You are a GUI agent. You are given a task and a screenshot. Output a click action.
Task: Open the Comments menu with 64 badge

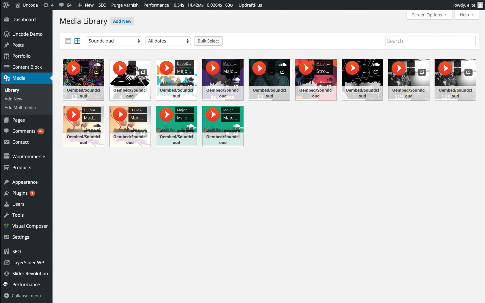26,131
